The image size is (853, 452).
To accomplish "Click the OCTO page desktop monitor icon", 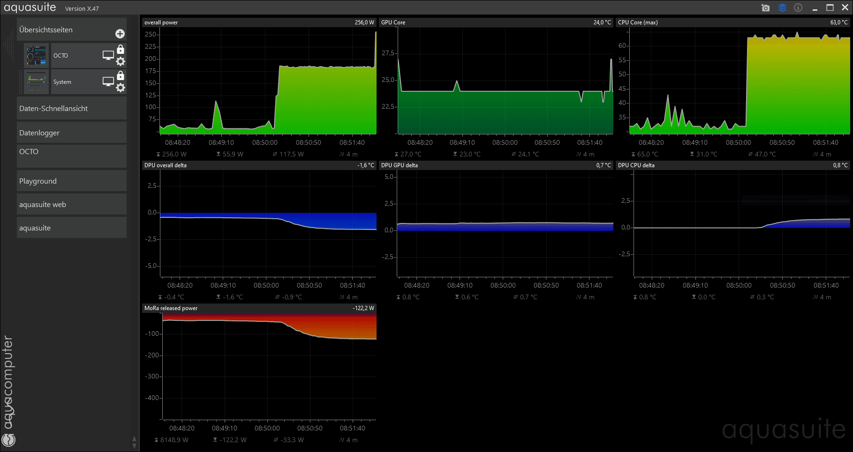I will coord(108,55).
